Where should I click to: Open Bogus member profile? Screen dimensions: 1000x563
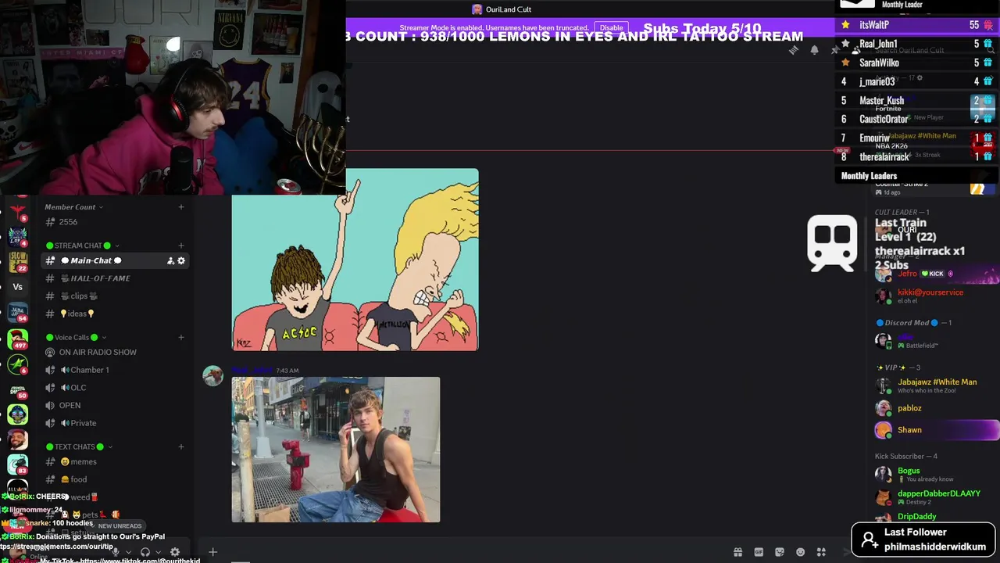point(936,475)
